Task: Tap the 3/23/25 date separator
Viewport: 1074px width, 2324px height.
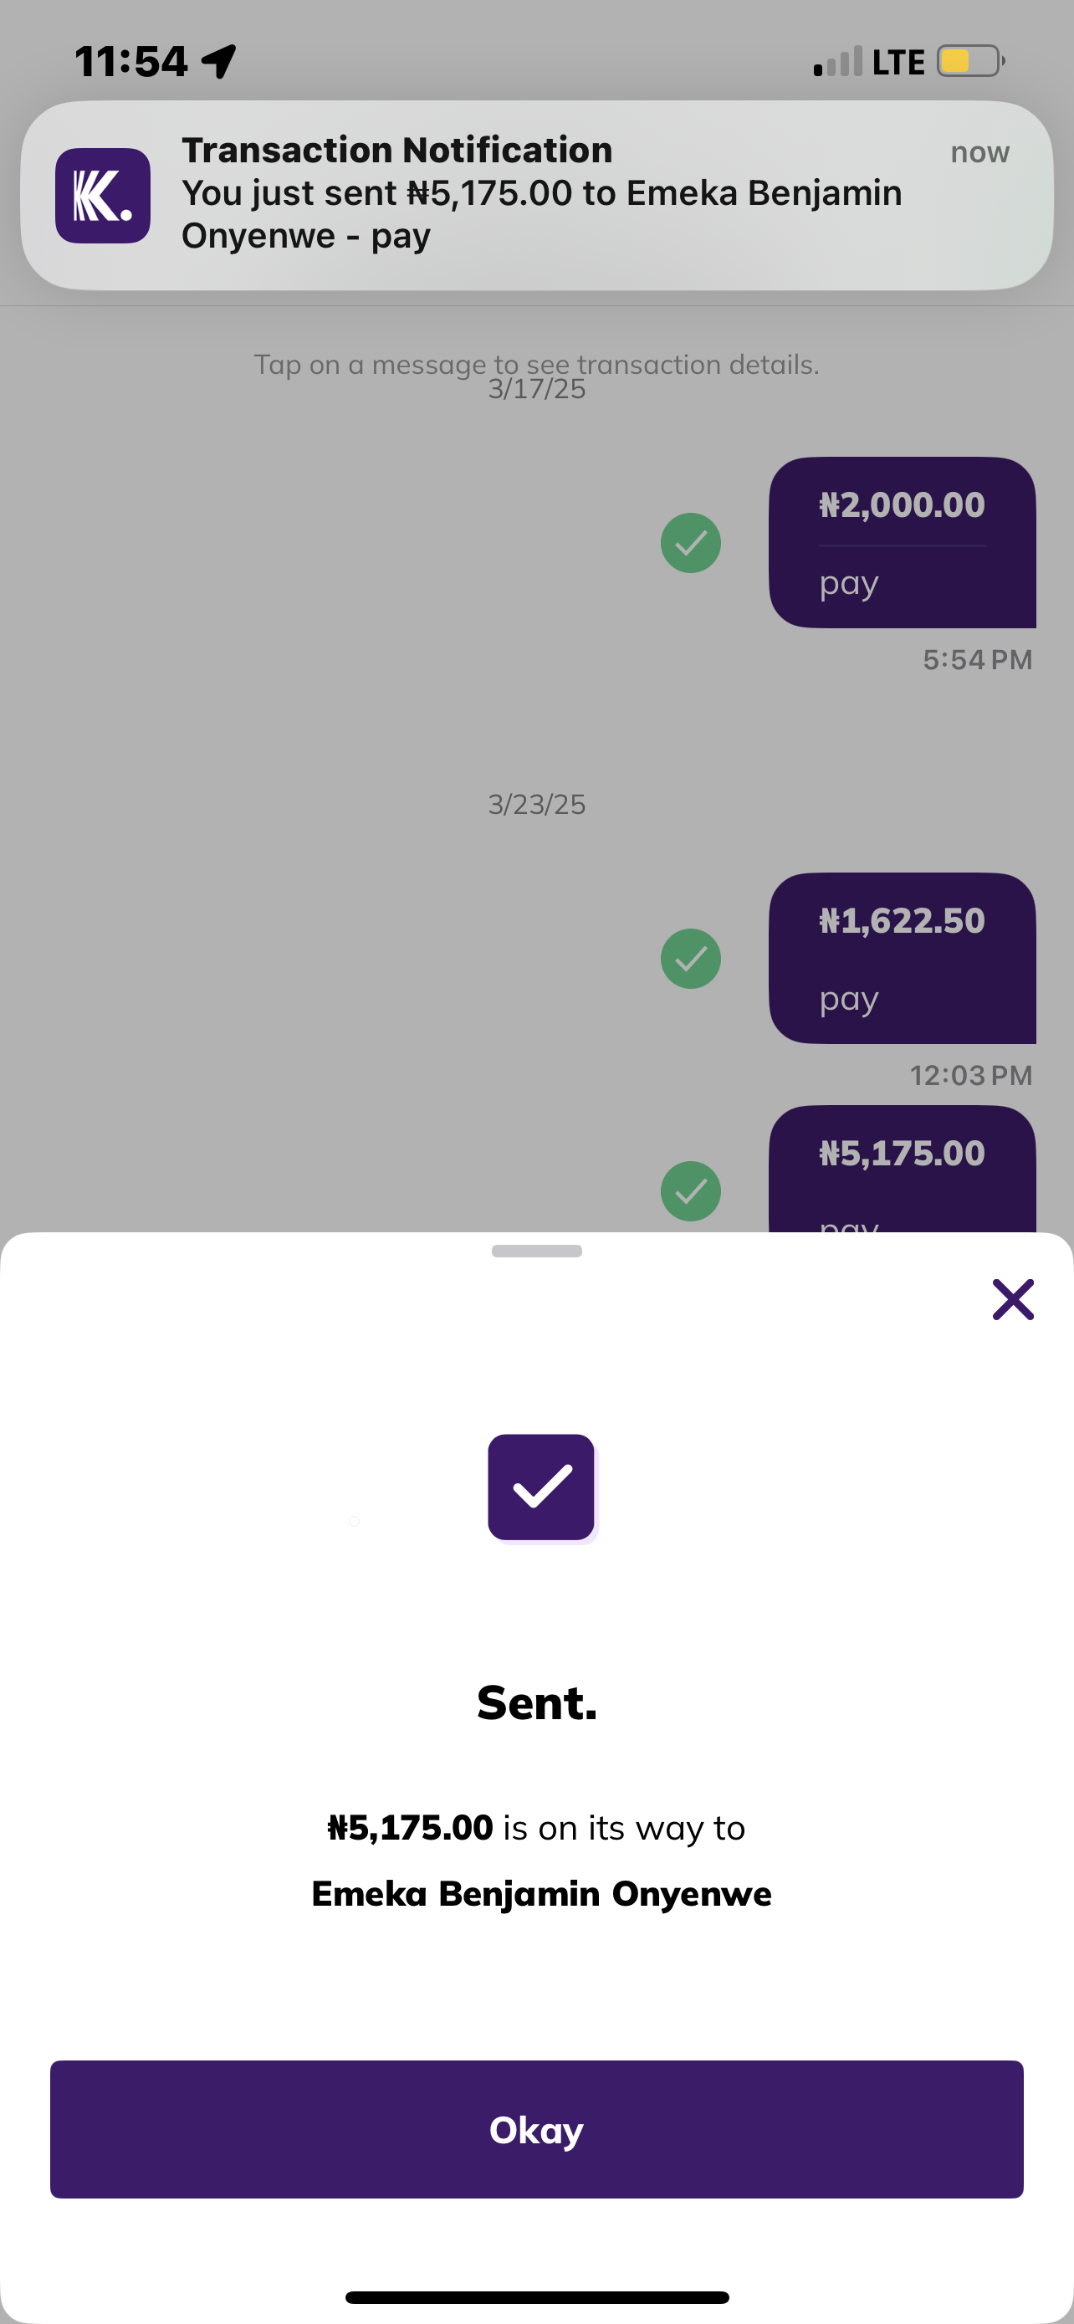Action: click(536, 804)
